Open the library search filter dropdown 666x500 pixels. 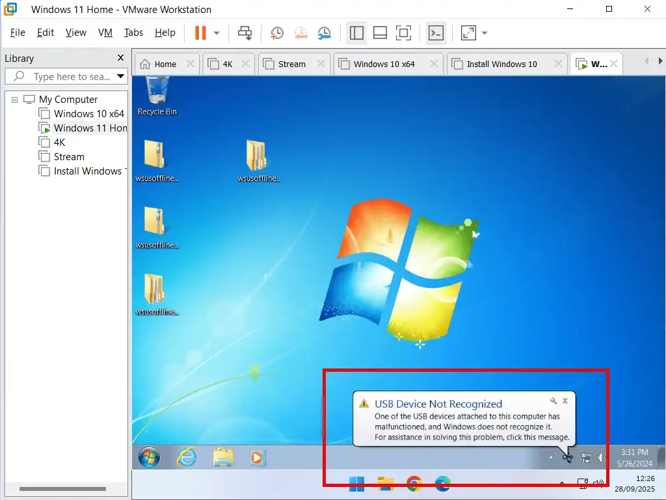pyautogui.click(x=120, y=77)
